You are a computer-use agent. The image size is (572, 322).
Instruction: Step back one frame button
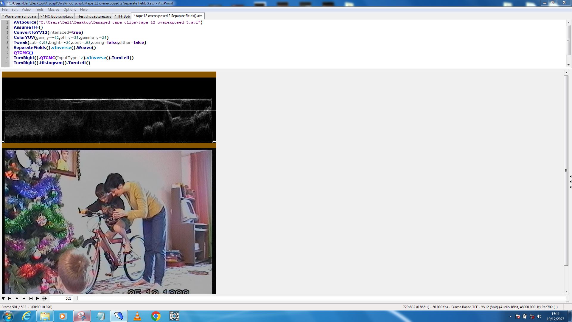17,298
